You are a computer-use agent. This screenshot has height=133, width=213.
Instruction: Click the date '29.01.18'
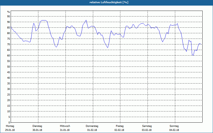coord(10,130)
